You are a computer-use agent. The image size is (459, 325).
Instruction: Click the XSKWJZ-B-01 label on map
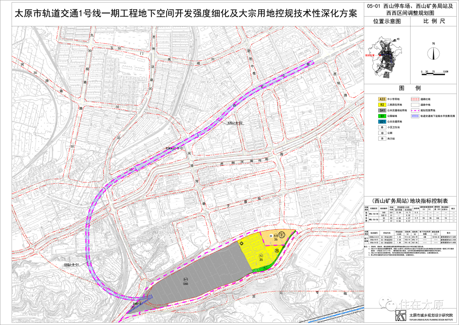coord(174,149)
